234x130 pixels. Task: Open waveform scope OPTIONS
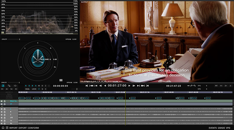[x=68, y=39]
